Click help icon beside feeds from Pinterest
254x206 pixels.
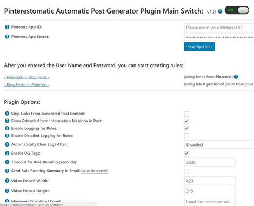(236, 77)
